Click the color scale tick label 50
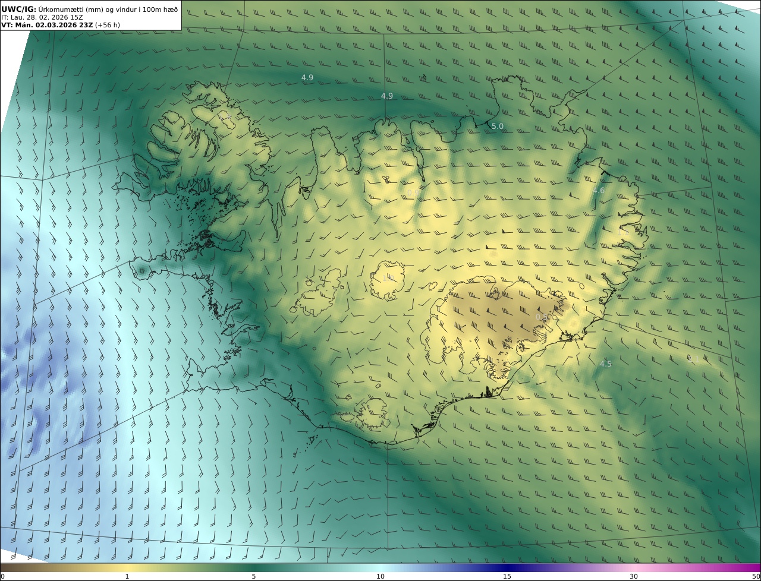This screenshot has width=761, height=581. [756, 576]
